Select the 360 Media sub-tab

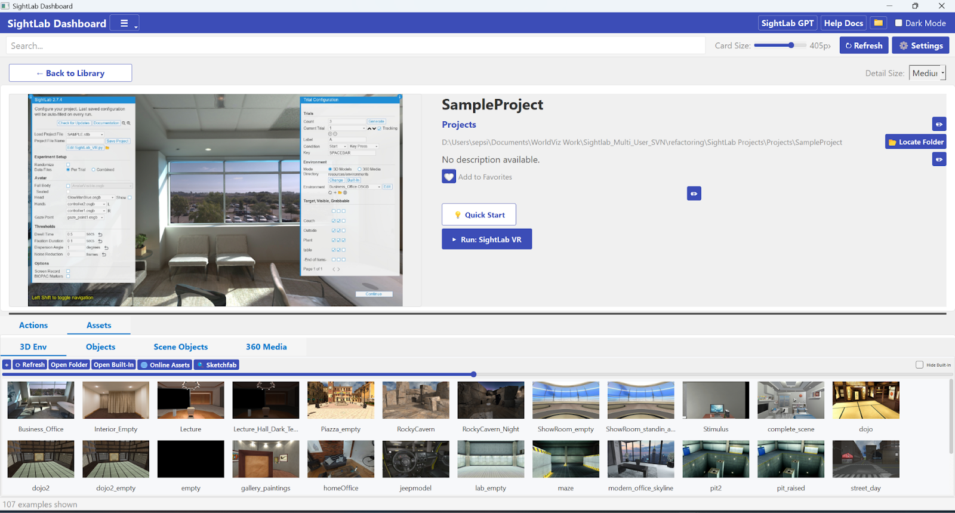266,346
